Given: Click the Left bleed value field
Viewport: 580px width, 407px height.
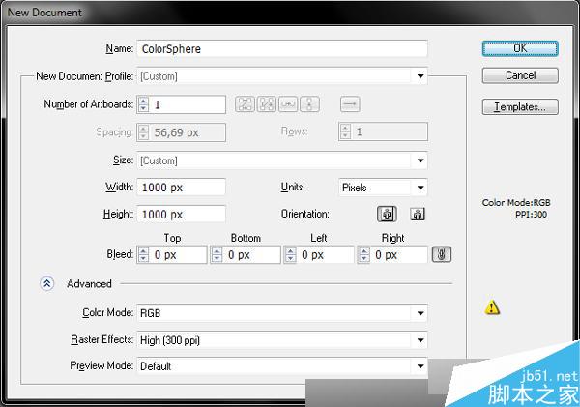Looking at the screenshot, I should (325, 254).
